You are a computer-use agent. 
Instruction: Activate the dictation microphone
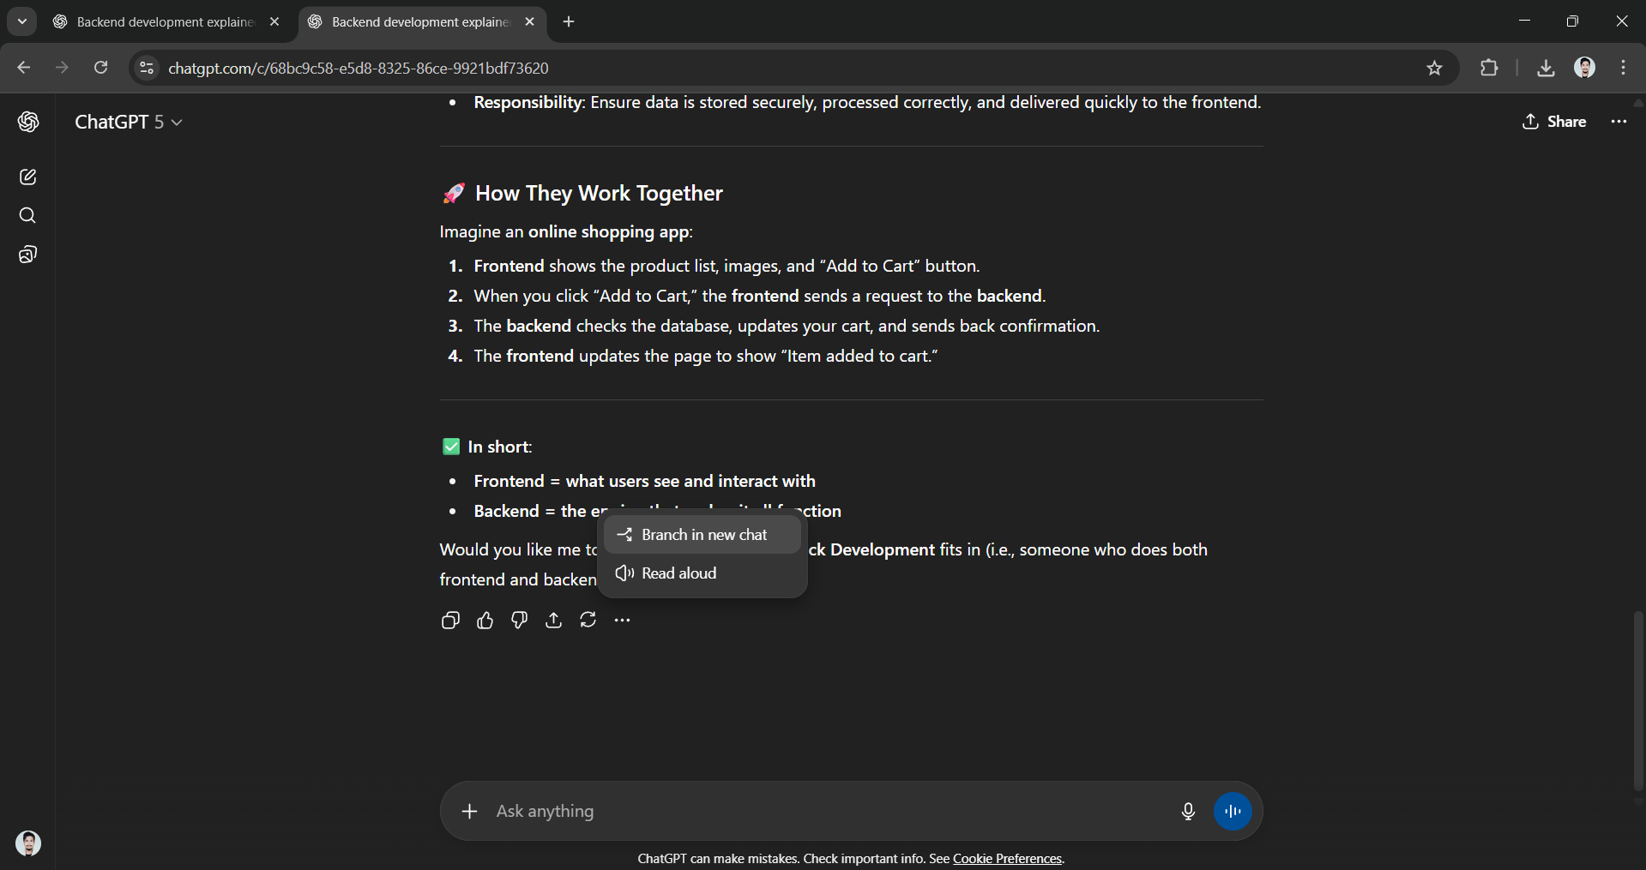(x=1188, y=811)
